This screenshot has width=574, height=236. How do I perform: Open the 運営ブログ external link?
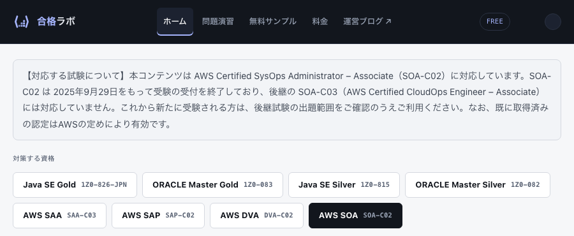pos(367,22)
